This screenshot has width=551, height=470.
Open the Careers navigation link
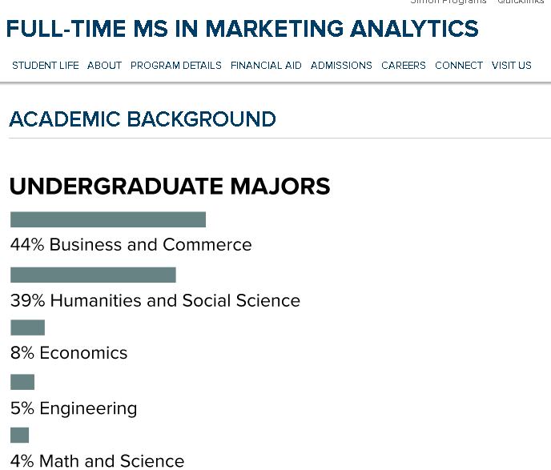[404, 66]
